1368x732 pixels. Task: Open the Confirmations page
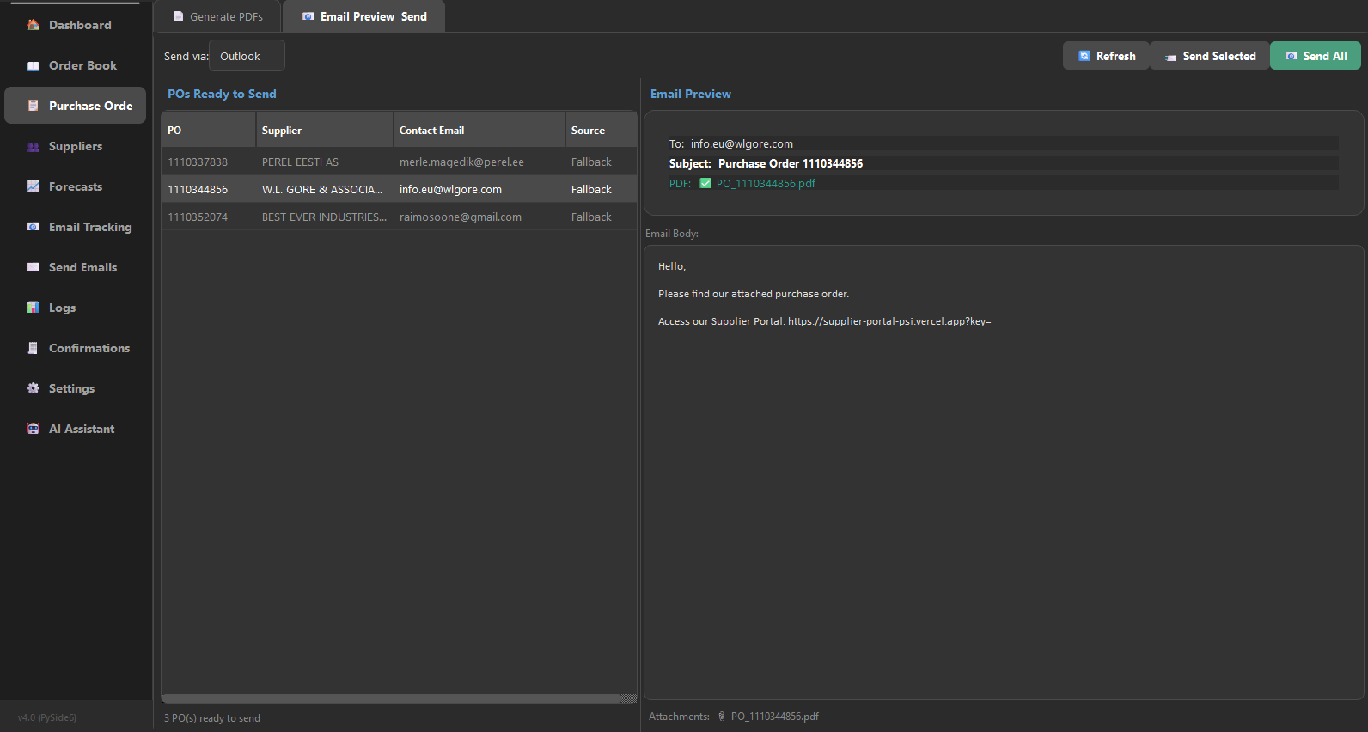click(75, 348)
